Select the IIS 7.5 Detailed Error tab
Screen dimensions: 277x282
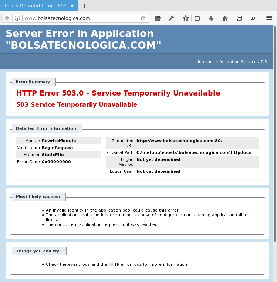tap(39, 6)
